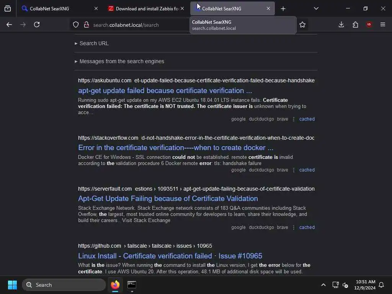Open a new tab with plus
The image size is (392, 294).
pos(283,9)
